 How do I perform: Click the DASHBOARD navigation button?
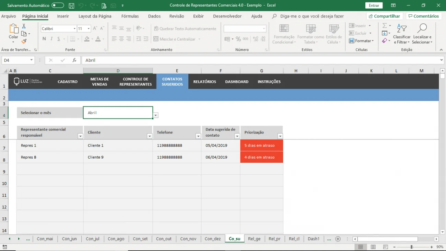click(x=237, y=82)
